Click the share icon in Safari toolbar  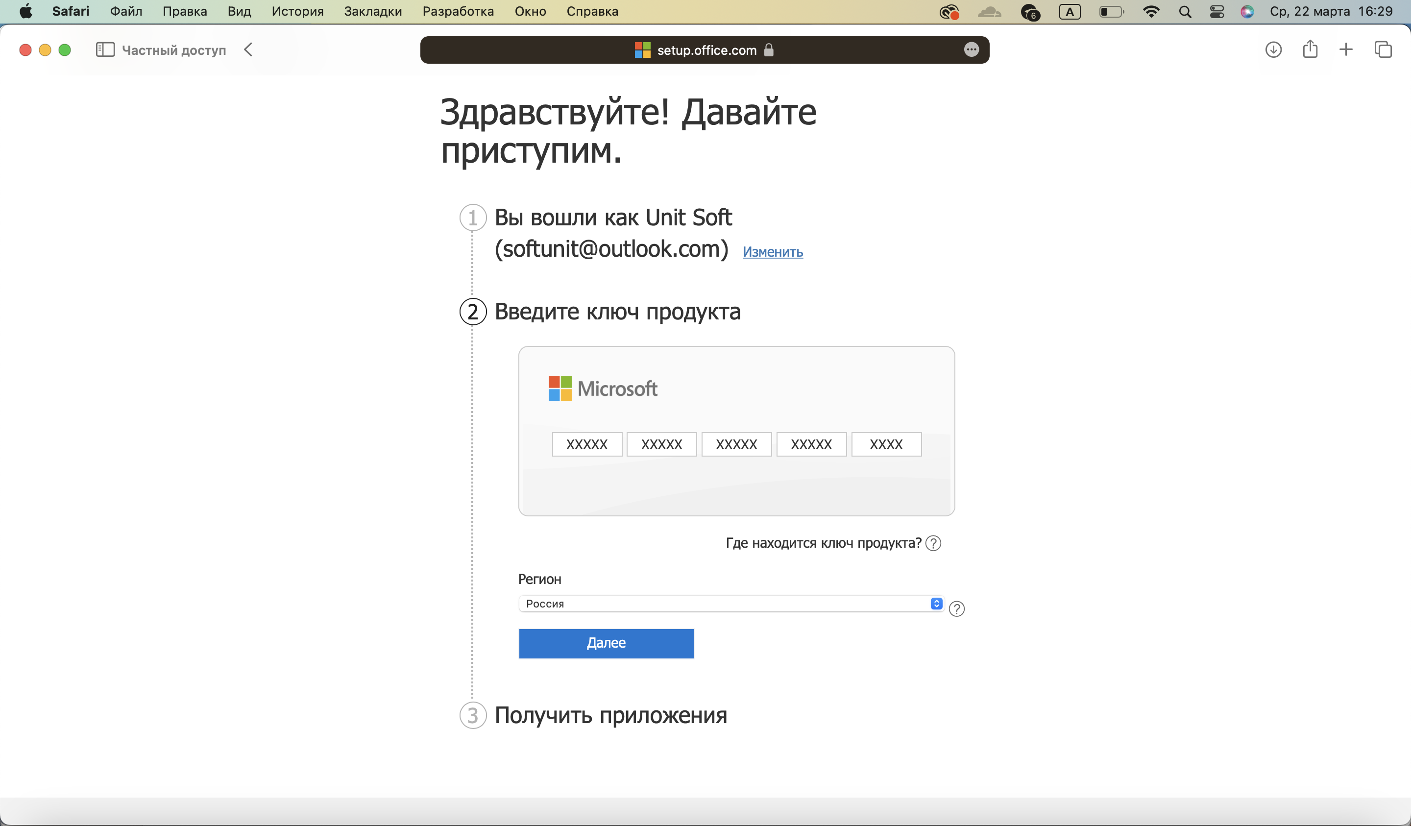(1311, 50)
